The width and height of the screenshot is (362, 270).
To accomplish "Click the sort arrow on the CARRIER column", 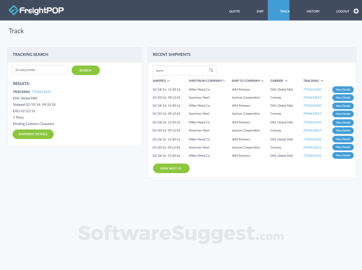I will point(287,80).
